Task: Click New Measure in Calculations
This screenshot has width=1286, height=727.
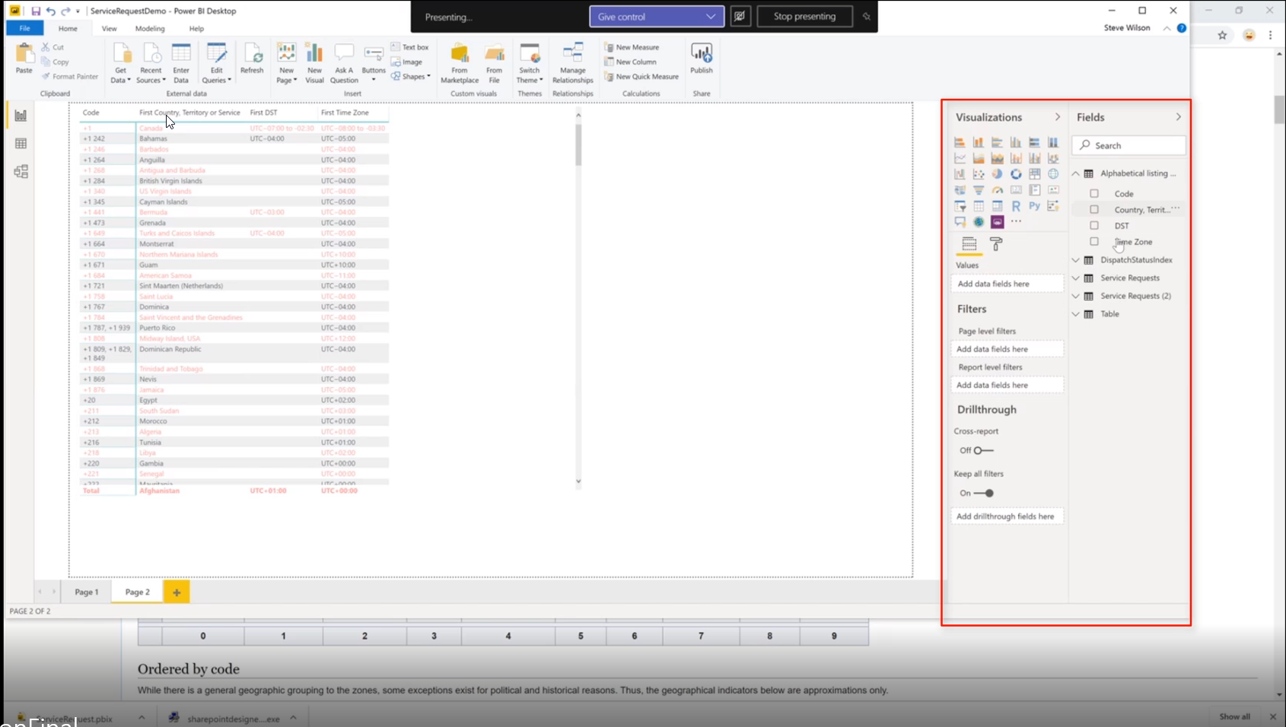Action: 632,47
